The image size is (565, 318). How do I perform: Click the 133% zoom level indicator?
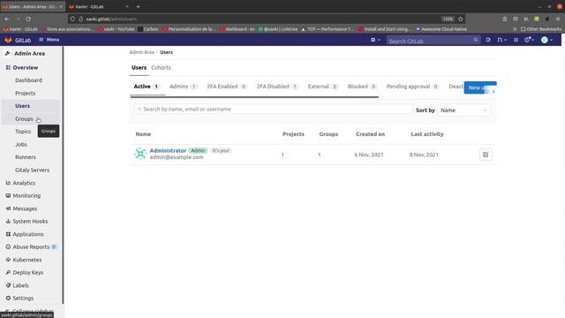point(448,19)
